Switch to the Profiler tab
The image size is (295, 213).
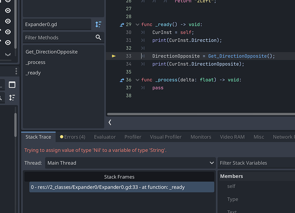click(133, 137)
